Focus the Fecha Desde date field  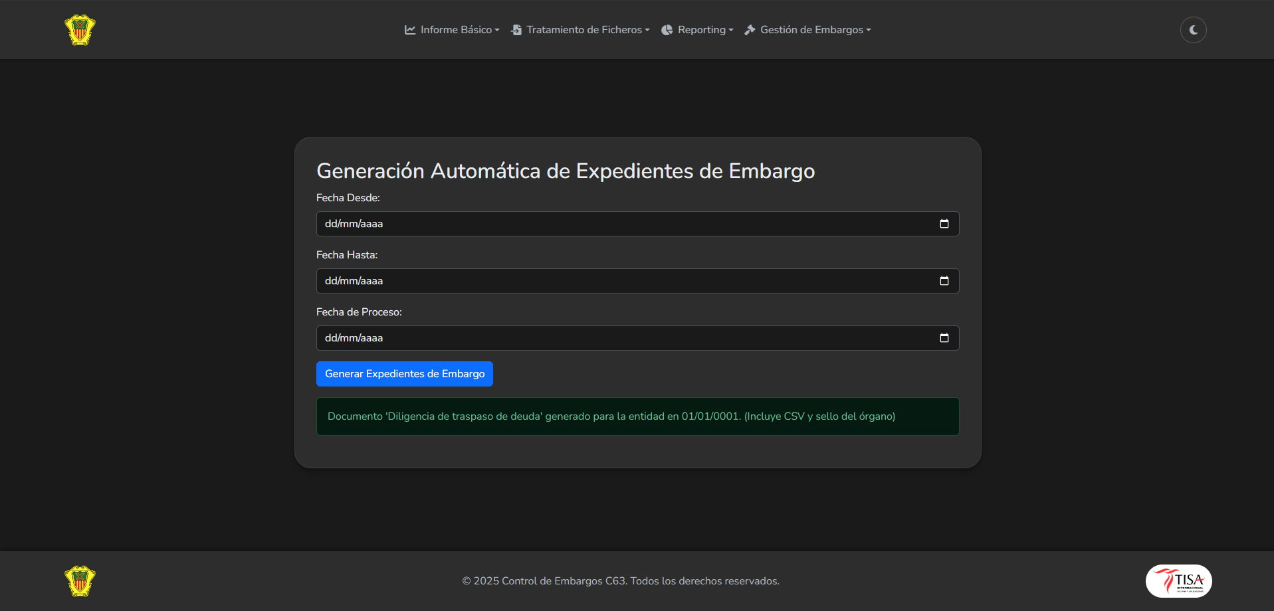tap(598, 224)
